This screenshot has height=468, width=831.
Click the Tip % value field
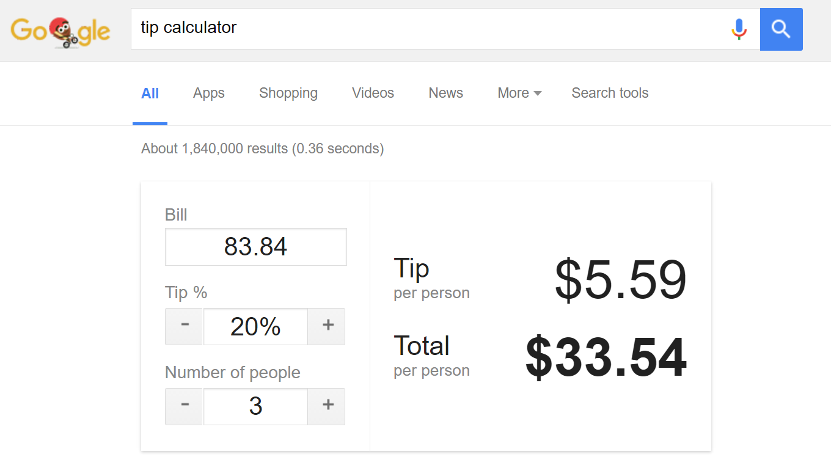255,326
